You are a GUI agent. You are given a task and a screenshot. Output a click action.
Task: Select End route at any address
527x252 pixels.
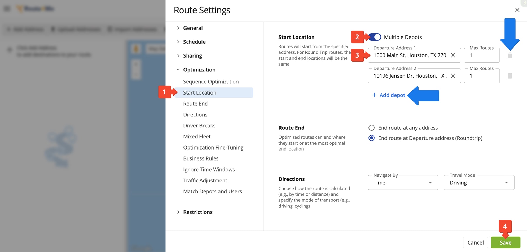click(x=372, y=128)
